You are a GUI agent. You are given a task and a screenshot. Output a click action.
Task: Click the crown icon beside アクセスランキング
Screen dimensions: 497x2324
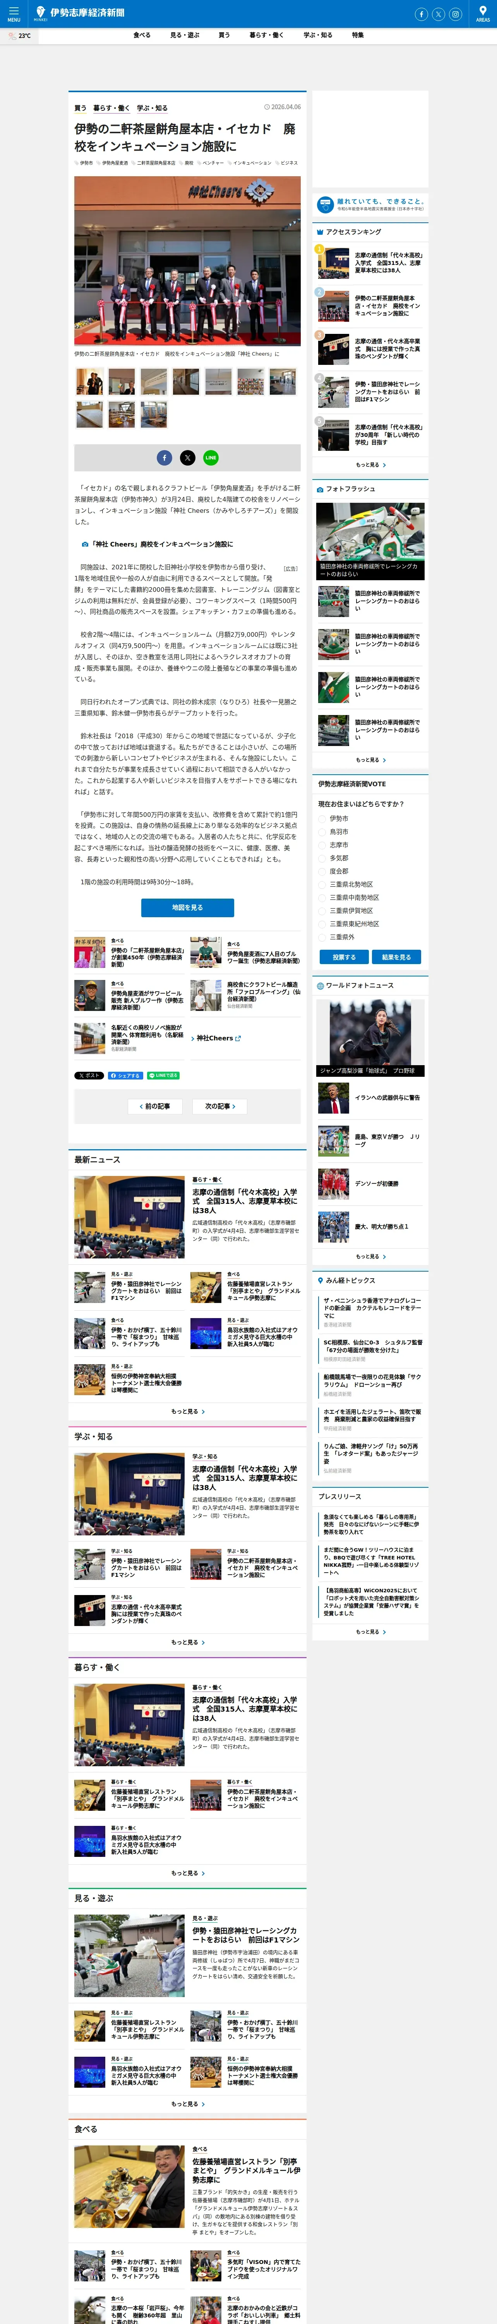[320, 232]
